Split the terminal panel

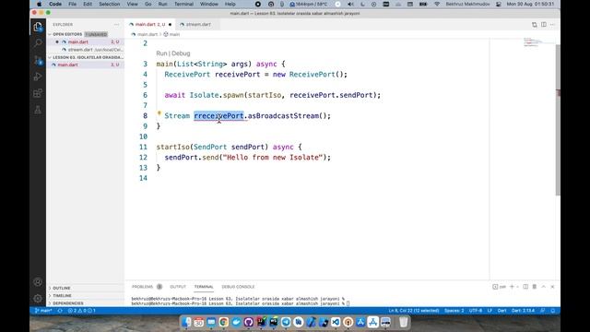coord(525,287)
